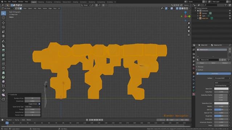232x130 pixels.
Task: Select the Transform tool
Action: 3,36
